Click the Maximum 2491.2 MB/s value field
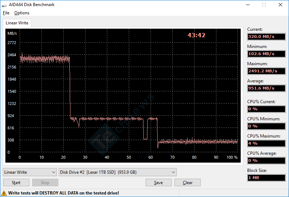289x197 pixels. [266, 71]
